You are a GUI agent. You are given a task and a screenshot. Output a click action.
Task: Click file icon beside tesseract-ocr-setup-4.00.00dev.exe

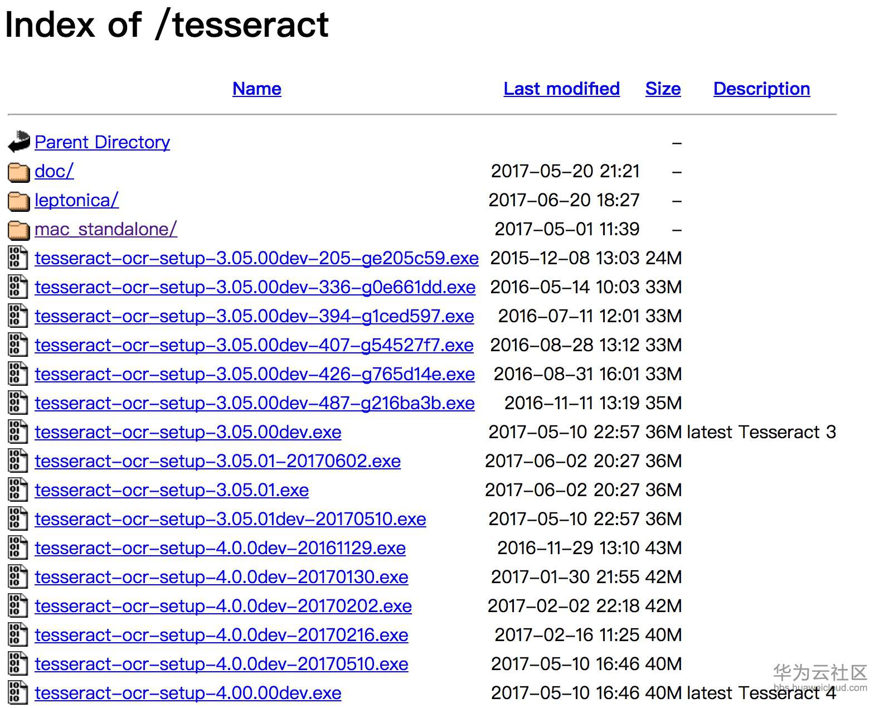[18, 693]
